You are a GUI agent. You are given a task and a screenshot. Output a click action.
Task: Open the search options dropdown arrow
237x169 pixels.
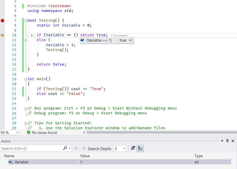tap(70, 148)
